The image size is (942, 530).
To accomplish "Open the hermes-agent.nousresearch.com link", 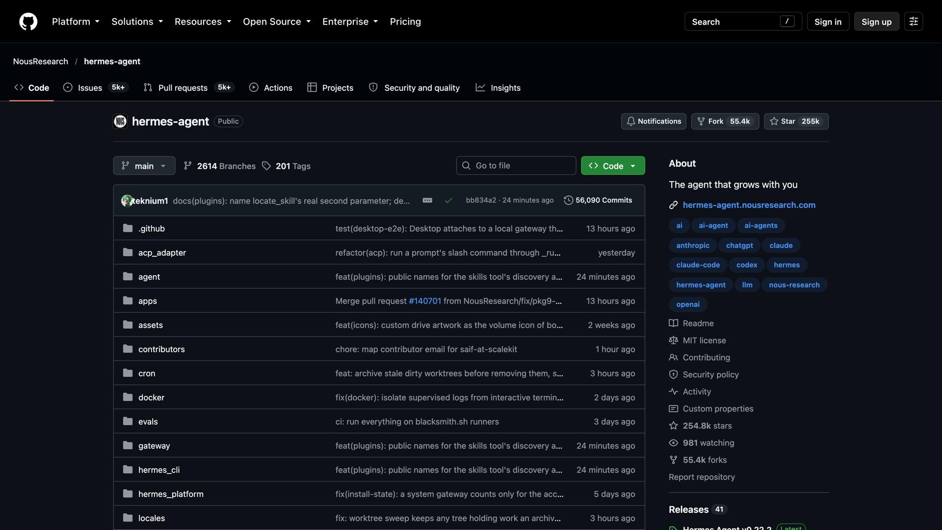I will [749, 205].
